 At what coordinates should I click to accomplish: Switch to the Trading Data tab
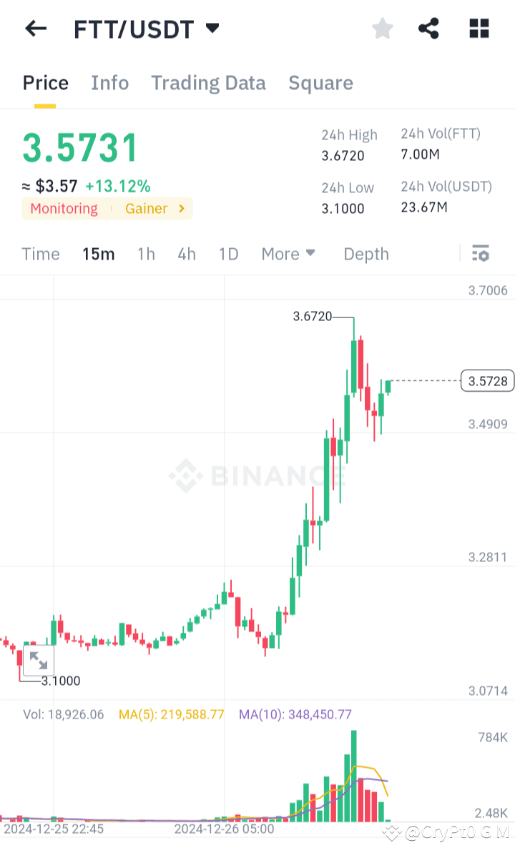(208, 83)
